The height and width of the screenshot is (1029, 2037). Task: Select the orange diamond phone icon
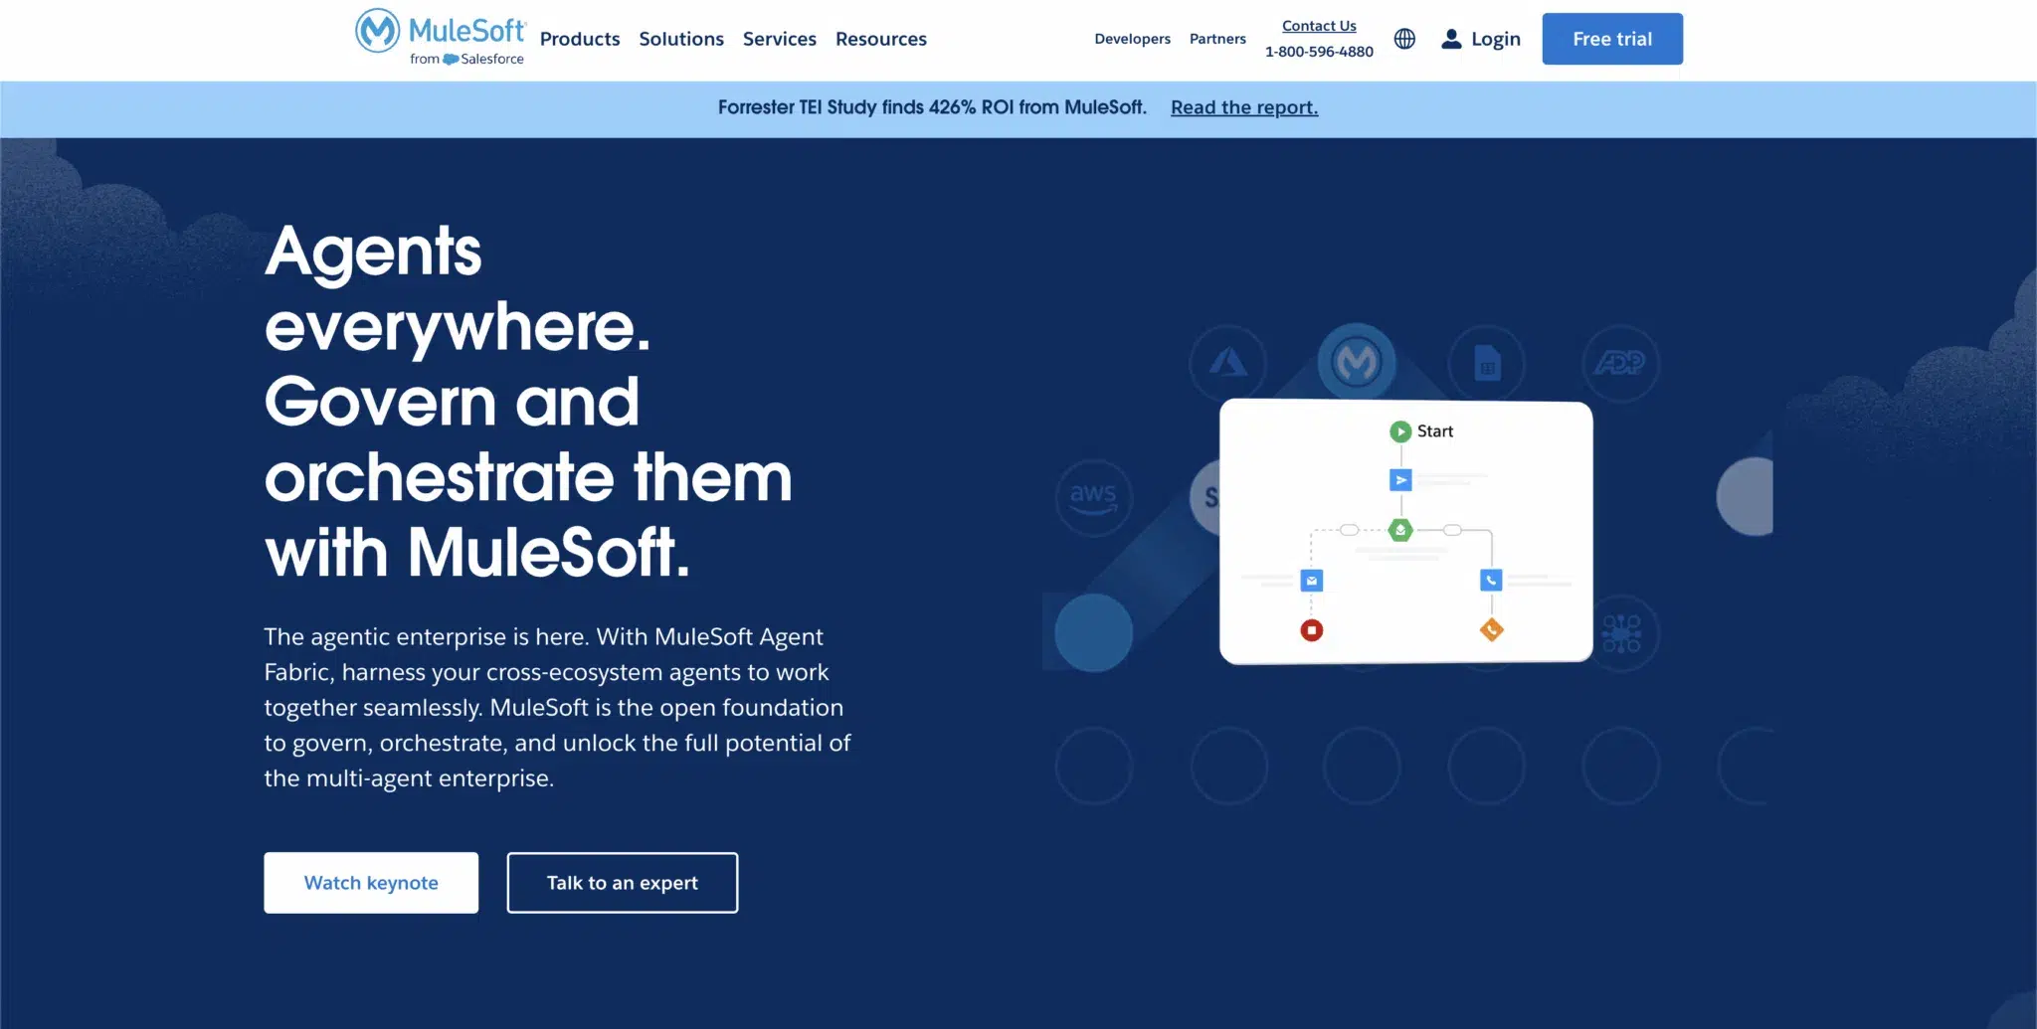point(1491,629)
